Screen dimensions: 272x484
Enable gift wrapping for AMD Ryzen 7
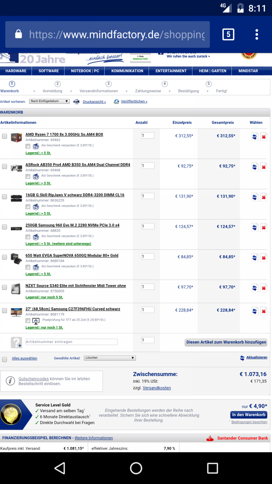pyautogui.click(x=28, y=146)
